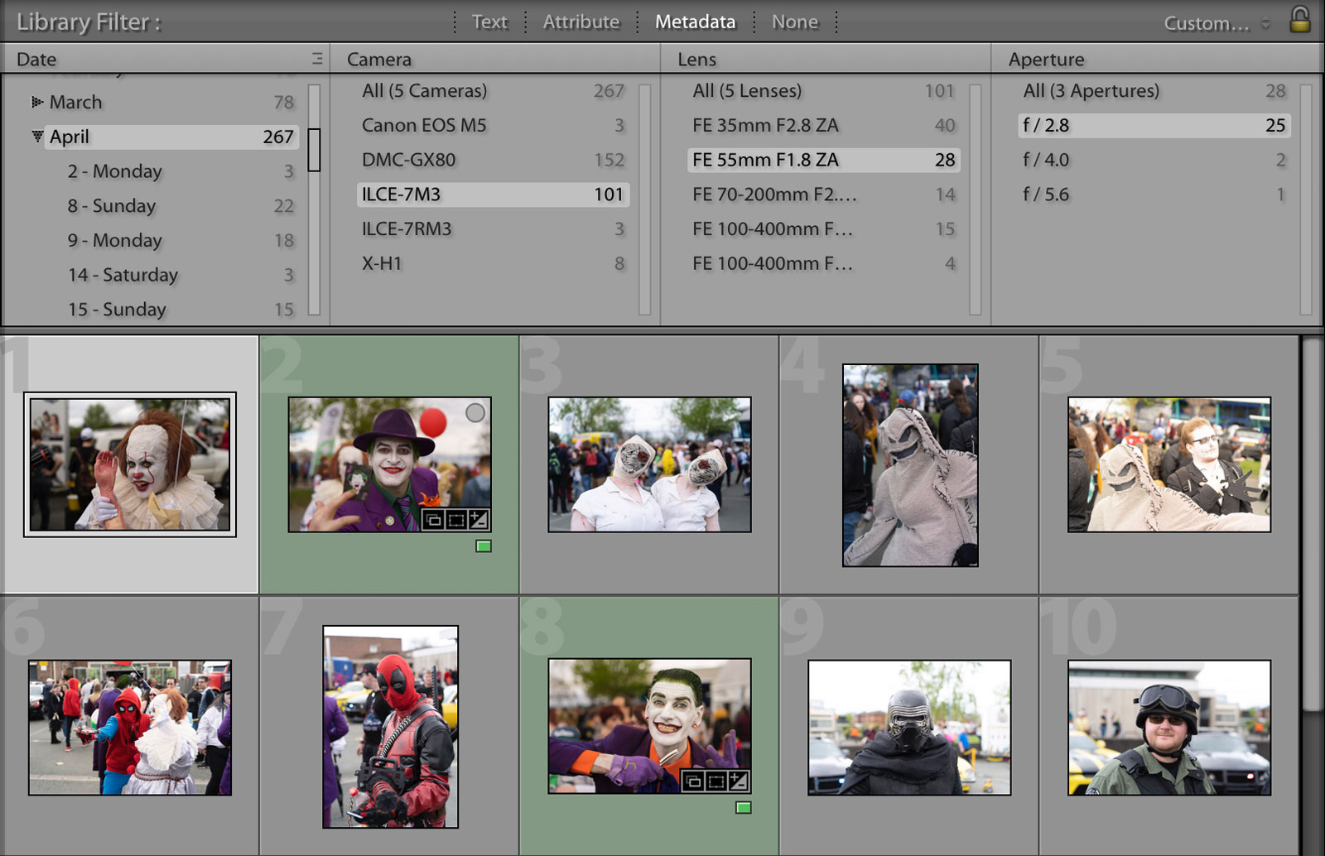Filter by aperture f / 5.6
1325x856 pixels.
[1154, 195]
